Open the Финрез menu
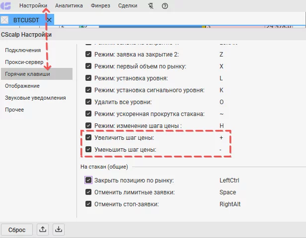Screen dimensions: 306x238 click(100, 5)
